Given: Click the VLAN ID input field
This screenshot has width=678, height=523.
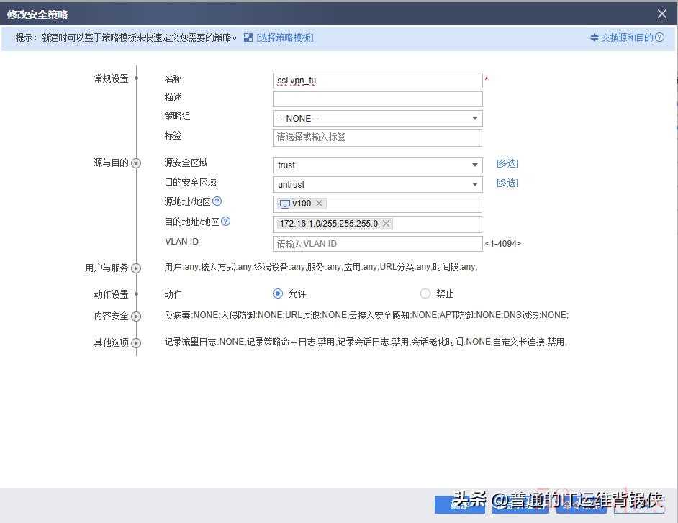Looking at the screenshot, I should click(377, 244).
